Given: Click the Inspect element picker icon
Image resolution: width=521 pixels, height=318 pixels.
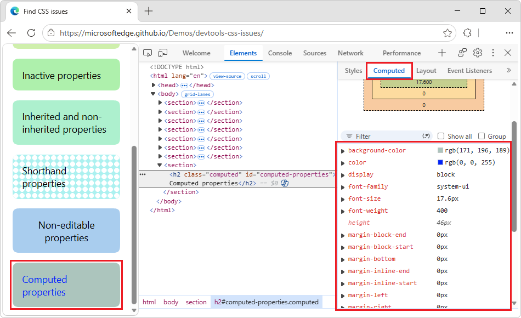Looking at the screenshot, I should pos(148,53).
